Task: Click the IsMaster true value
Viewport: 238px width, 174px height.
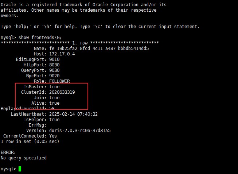Action: point(54,87)
